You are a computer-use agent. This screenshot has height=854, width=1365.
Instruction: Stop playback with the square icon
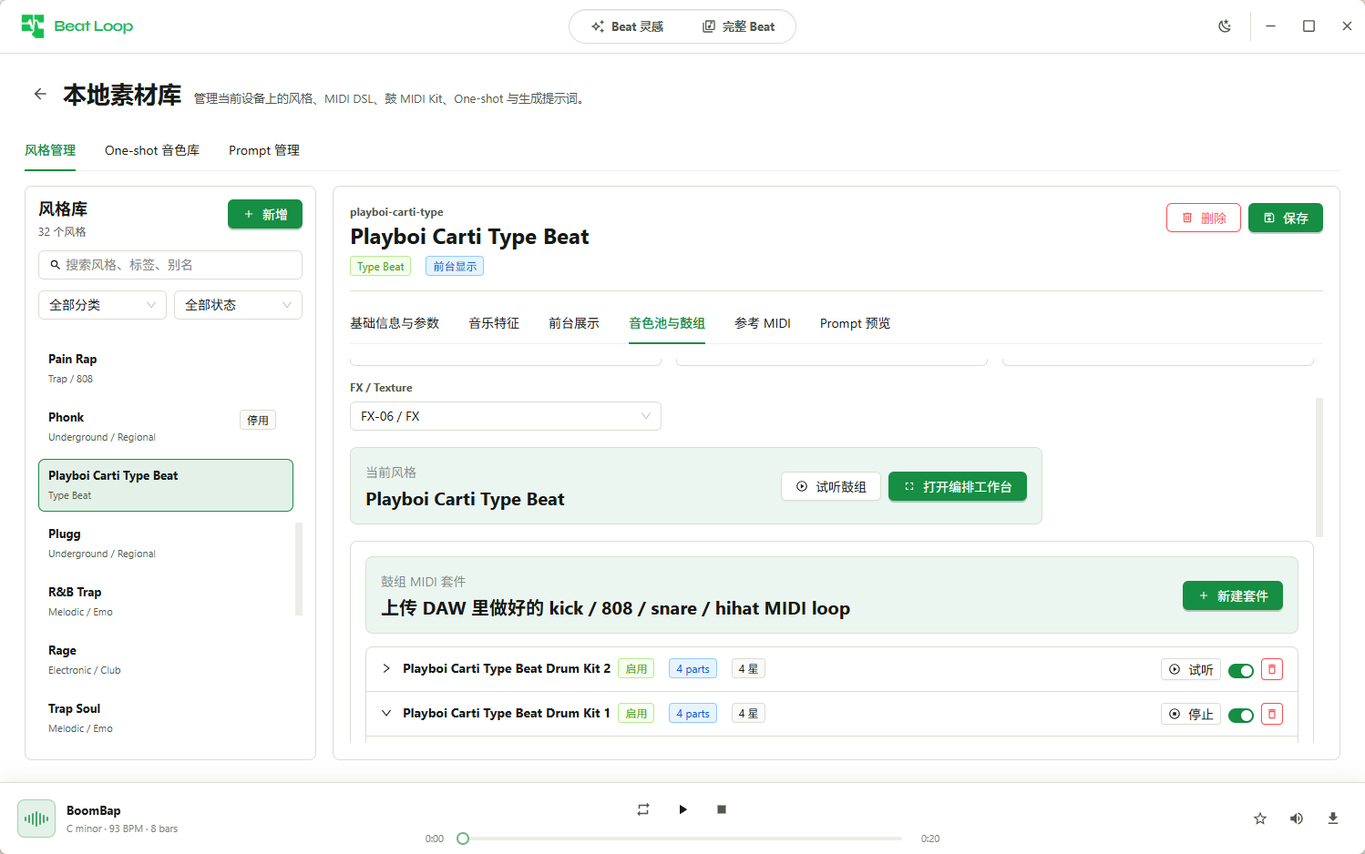722,809
